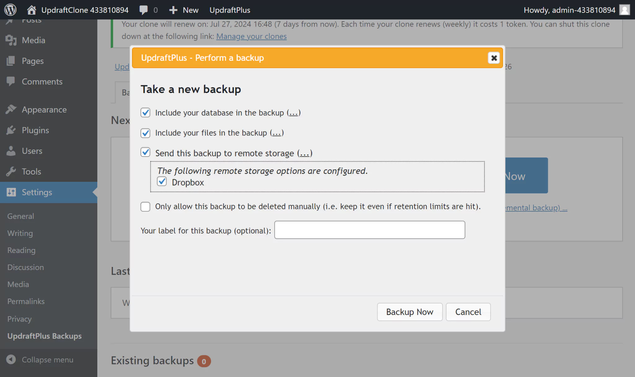
Task: Enable Only allow this backup to be deleted manually
Action: click(x=145, y=206)
